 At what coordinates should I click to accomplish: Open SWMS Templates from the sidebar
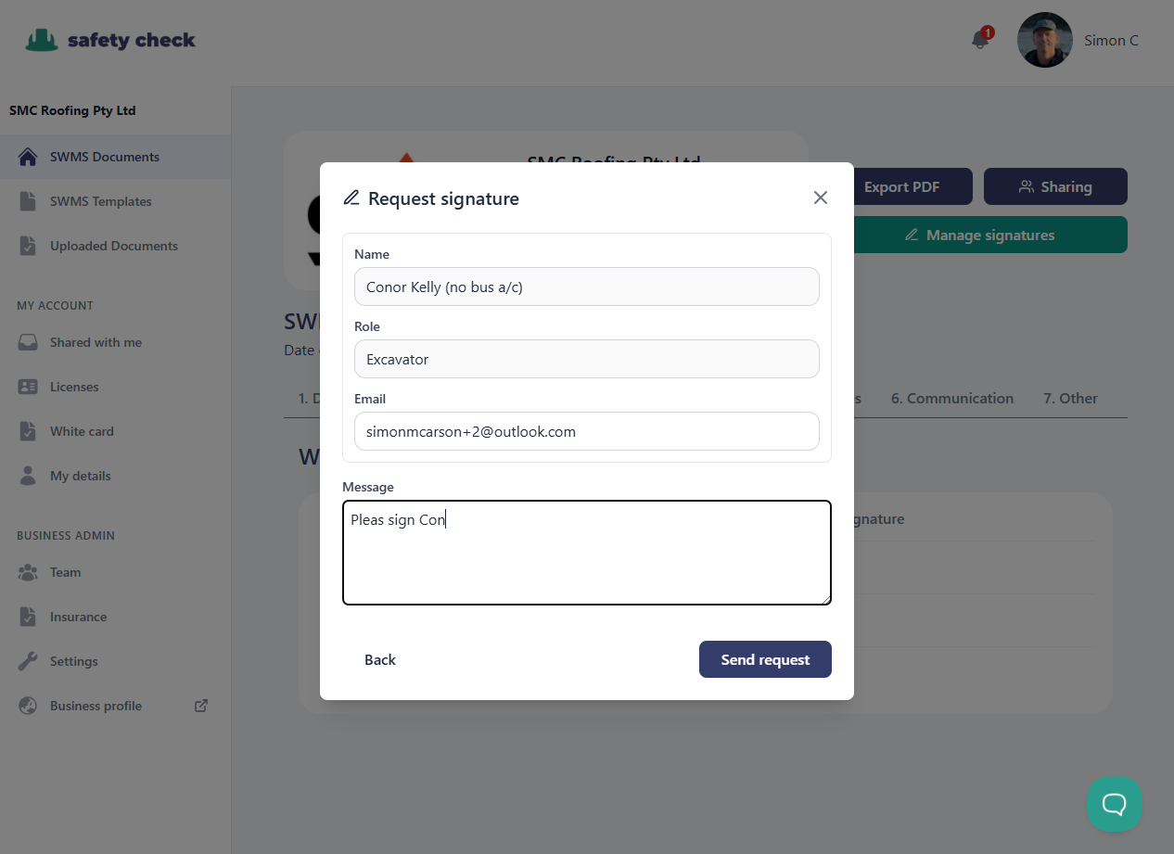pyautogui.click(x=100, y=201)
